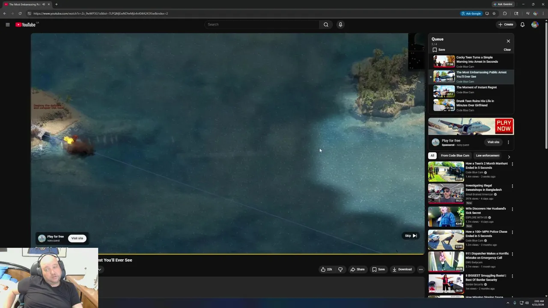548x308 pixels.
Task: Click the yellow ad progress bar
Action: pyautogui.click(x=227, y=254)
